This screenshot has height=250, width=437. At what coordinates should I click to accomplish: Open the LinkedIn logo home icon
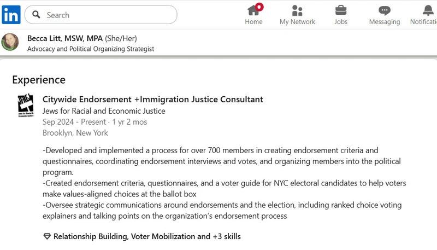point(11,15)
